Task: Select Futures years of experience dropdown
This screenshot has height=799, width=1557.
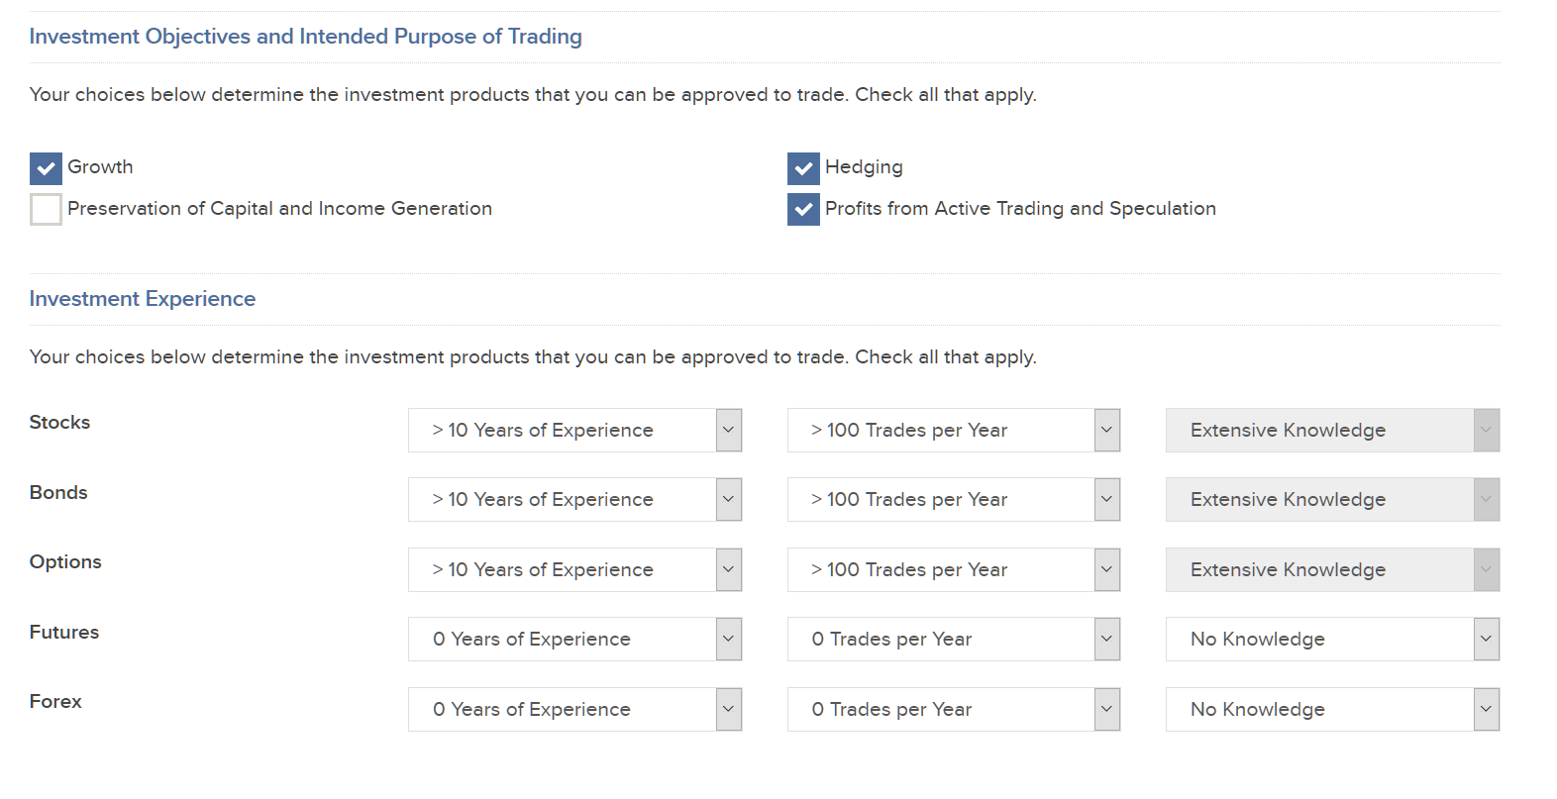Action: point(574,640)
